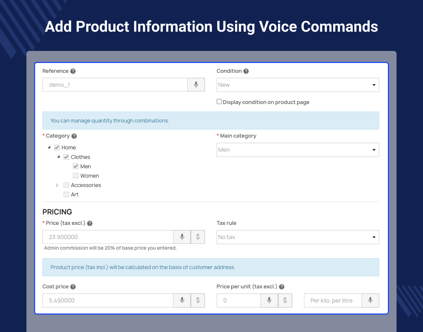Click help icon next to Cost price label

tap(73, 287)
